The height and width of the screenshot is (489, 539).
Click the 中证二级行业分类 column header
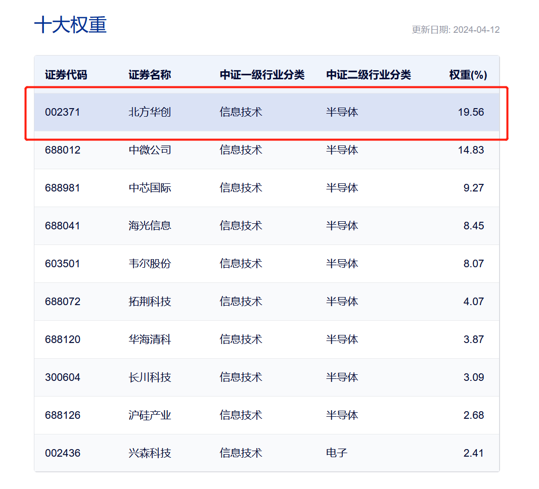[x=369, y=75]
